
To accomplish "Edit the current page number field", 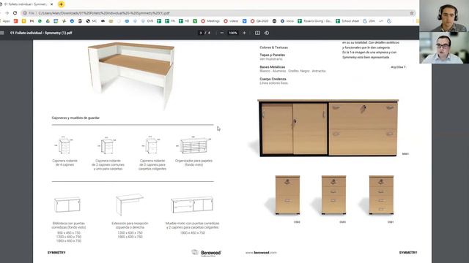I will [x=201, y=33].
